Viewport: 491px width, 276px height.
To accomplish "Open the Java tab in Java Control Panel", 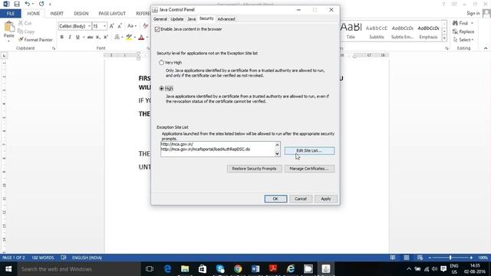I will [x=191, y=19].
